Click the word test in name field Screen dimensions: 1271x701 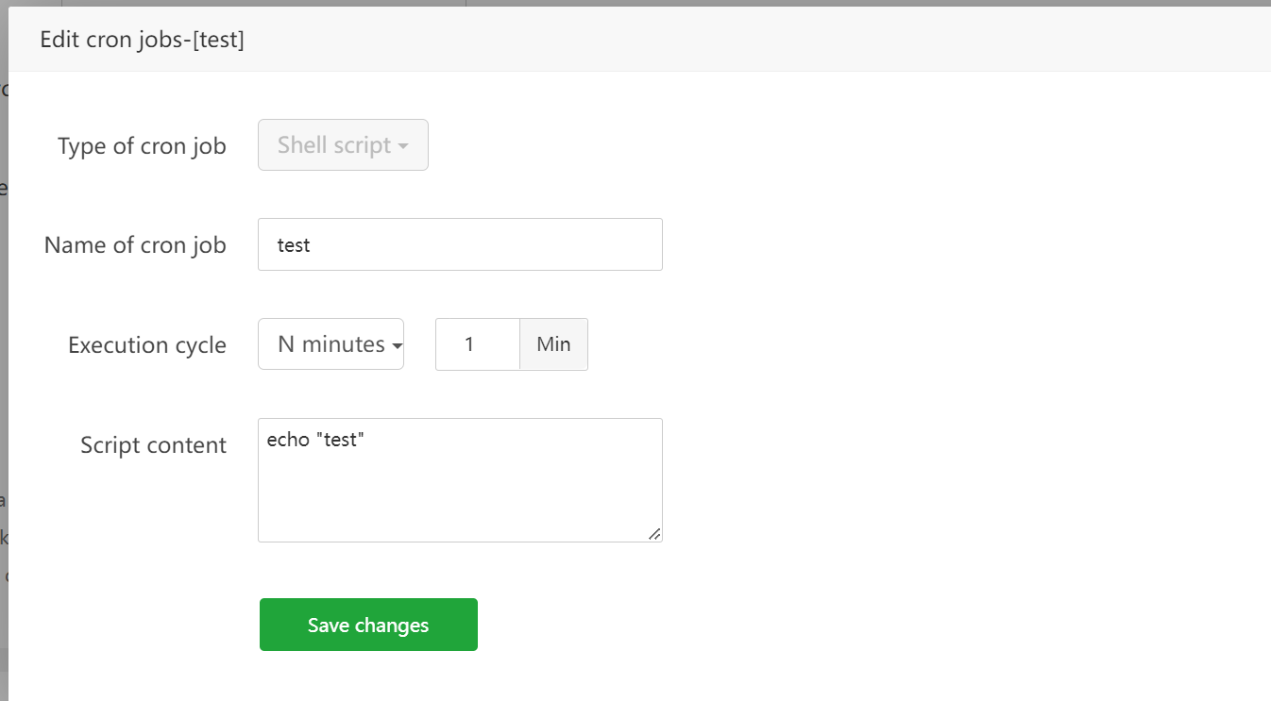[294, 245]
